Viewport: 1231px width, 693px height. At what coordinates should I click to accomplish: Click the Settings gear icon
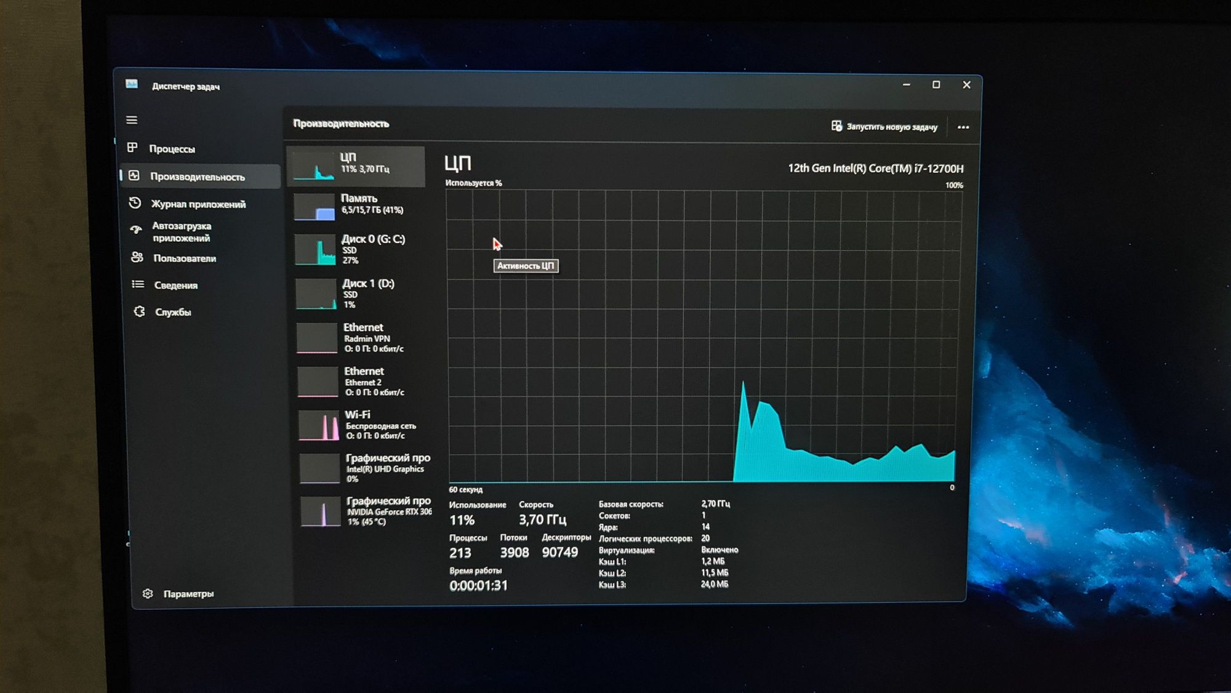pyautogui.click(x=148, y=594)
